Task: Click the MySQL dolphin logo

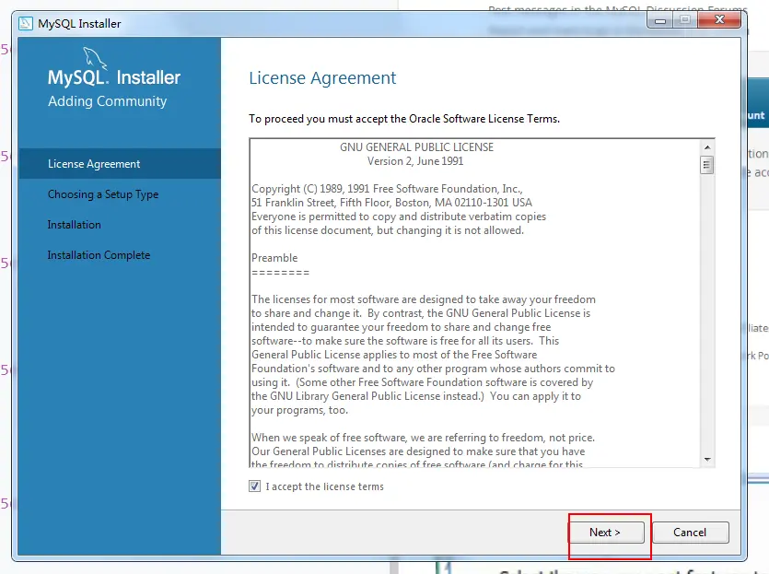Action: point(95,58)
